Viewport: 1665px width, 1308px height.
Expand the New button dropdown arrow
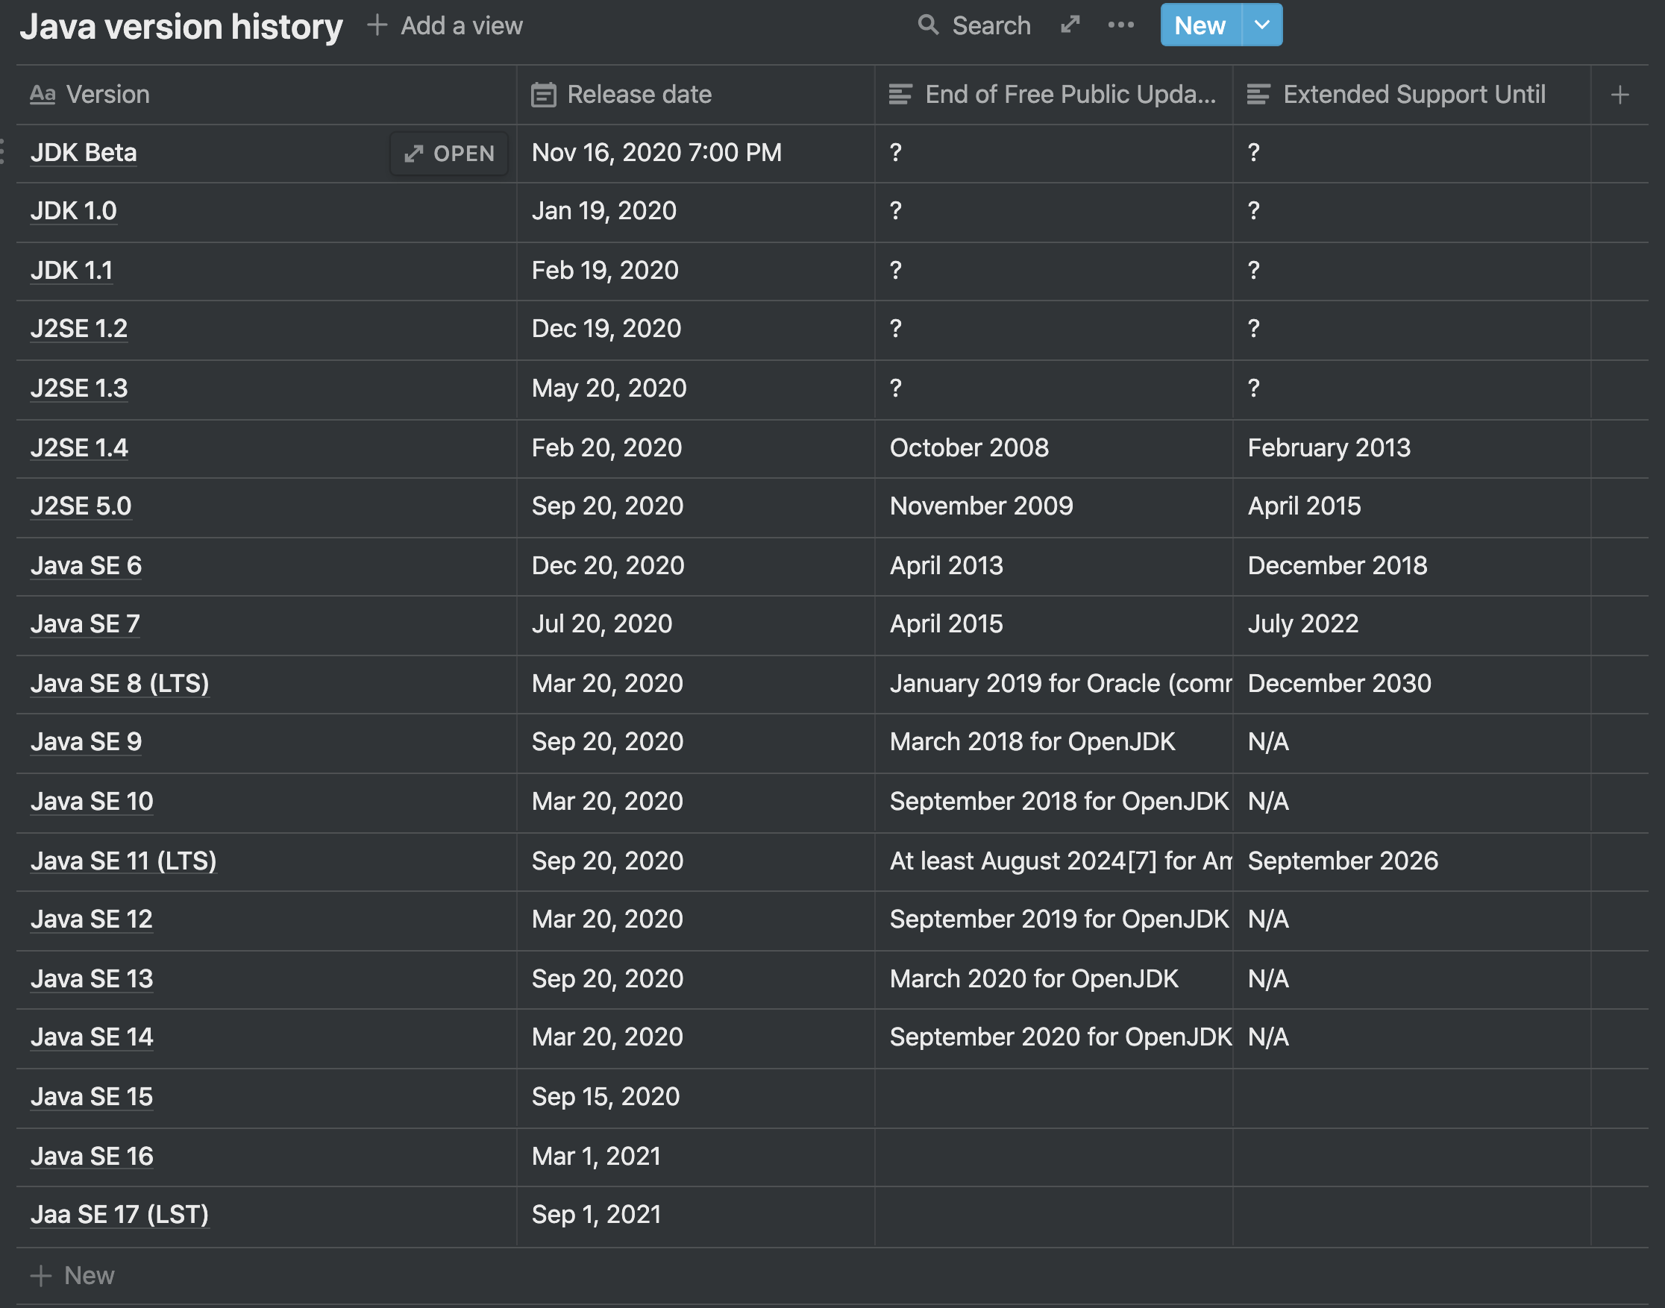(x=1261, y=25)
